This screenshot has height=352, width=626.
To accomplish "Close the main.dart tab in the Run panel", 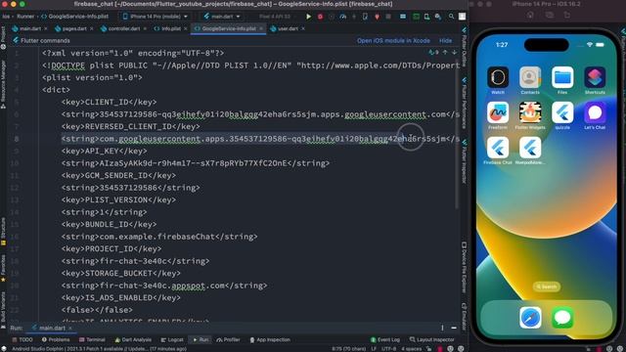I will tap(70, 329).
